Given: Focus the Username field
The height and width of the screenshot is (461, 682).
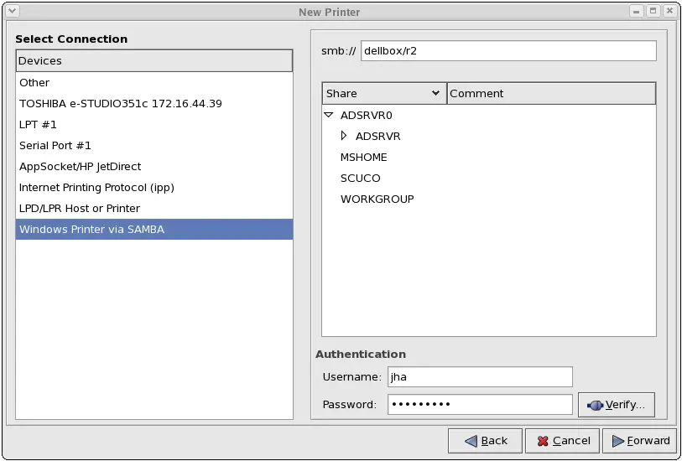Looking at the screenshot, I should tap(480, 376).
